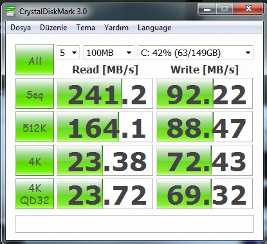This screenshot has width=267, height=244.
Task: Expand the test count dropdown showing 5
Action: 68,53
